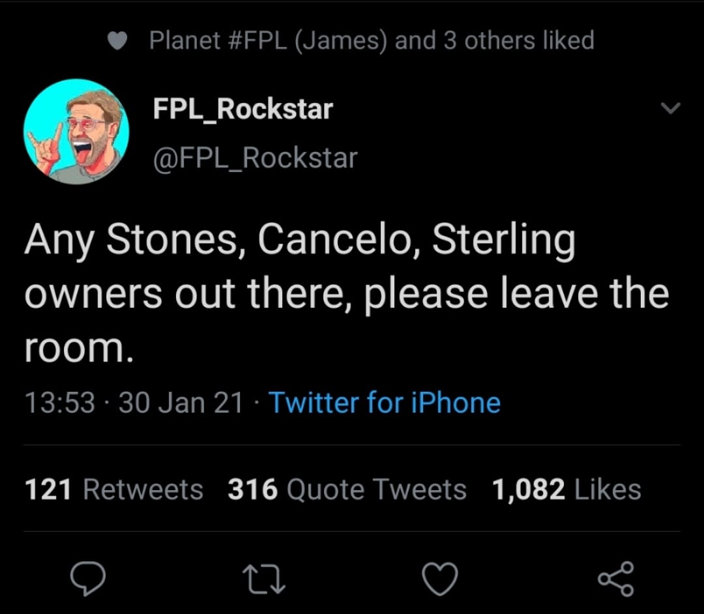
Task: Click the 'Twitter for iPhone' link
Action: [384, 402]
